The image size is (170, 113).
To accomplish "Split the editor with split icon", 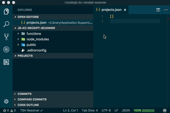I will pyautogui.click(x=158, y=10).
